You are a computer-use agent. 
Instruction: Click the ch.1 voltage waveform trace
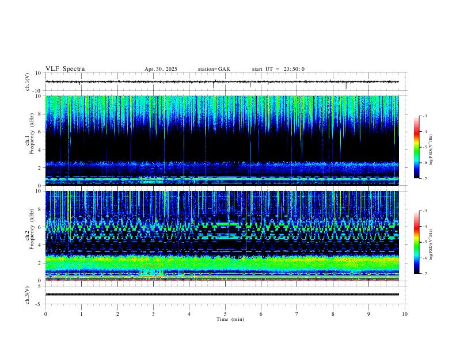pos(222,82)
